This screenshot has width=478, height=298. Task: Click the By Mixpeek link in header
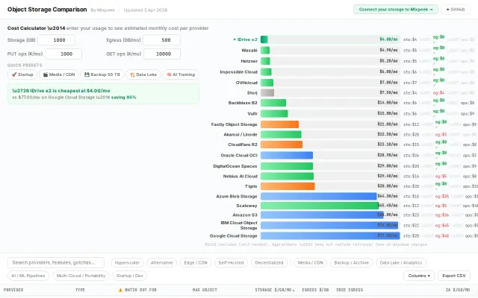point(103,10)
